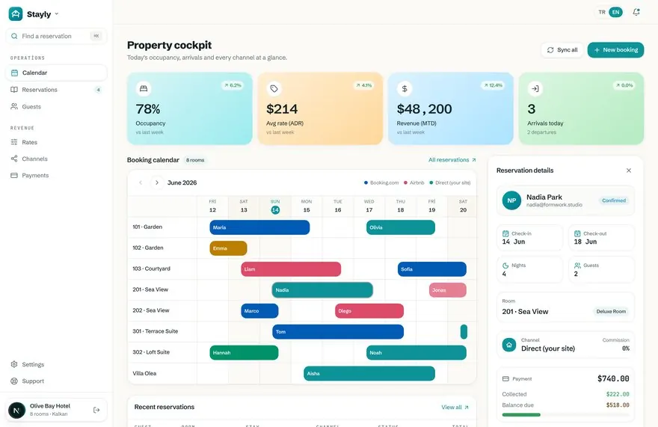Click the Check-in calendar icon

click(505, 233)
